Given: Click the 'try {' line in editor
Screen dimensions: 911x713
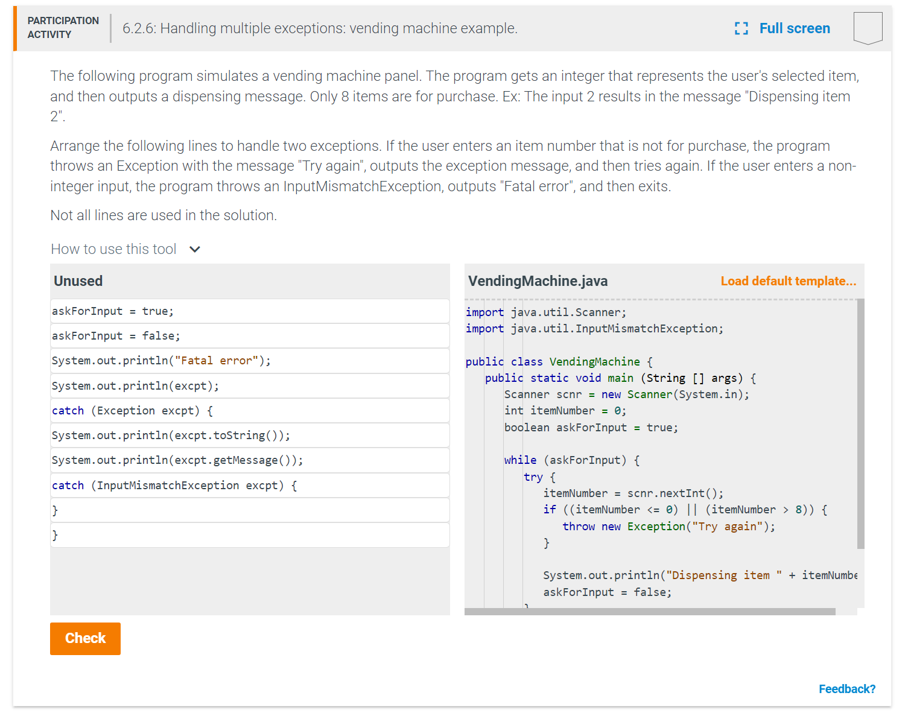Looking at the screenshot, I should pyautogui.click(x=539, y=477).
